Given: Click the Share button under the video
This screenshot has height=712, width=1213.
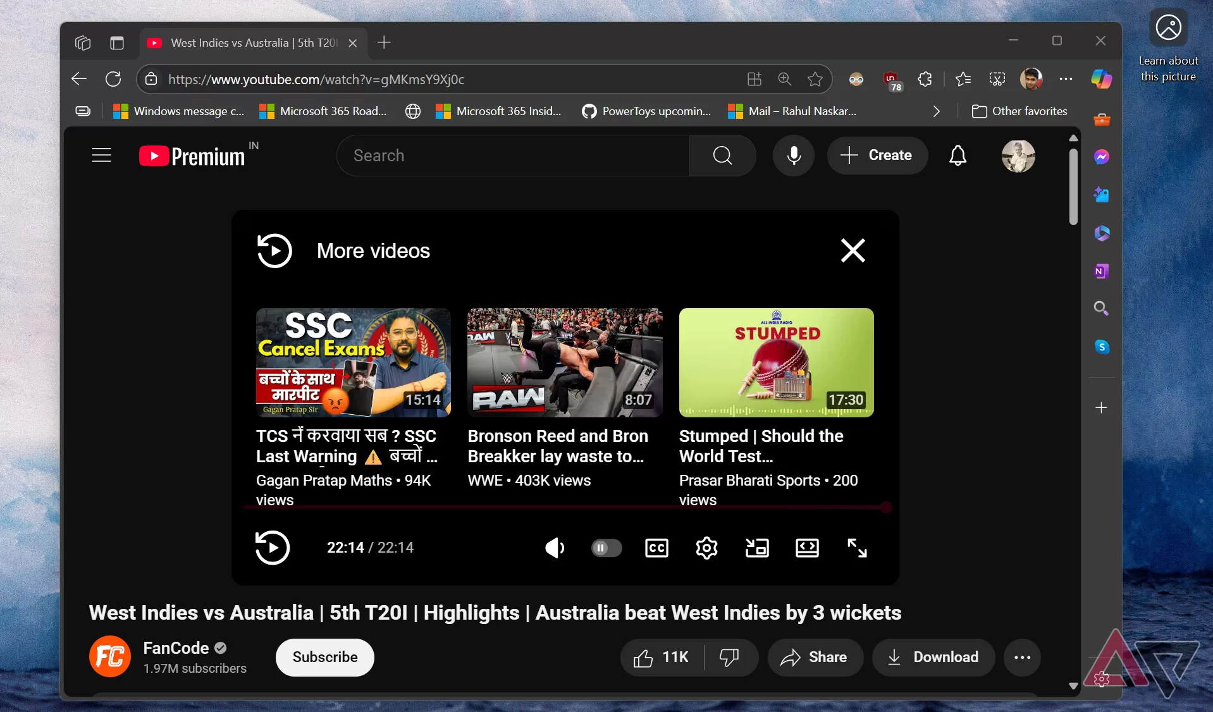Looking at the screenshot, I should [815, 658].
